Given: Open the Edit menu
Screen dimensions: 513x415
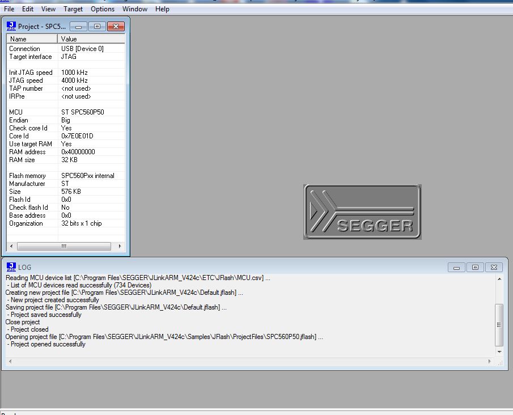Looking at the screenshot, I should 27,9.
